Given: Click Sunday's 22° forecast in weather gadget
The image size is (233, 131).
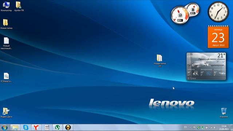Looking at the screenshot, I should pyautogui.click(x=202, y=72).
